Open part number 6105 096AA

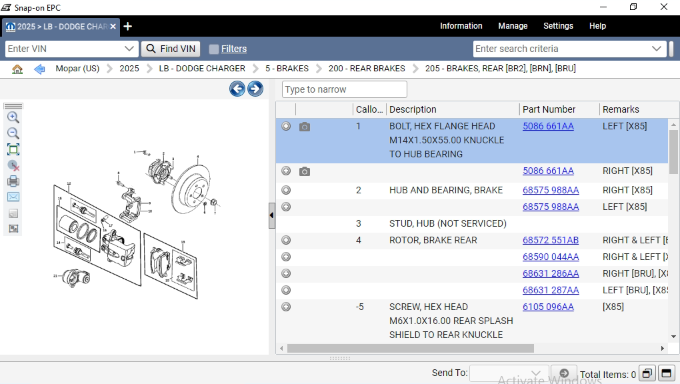(x=548, y=307)
